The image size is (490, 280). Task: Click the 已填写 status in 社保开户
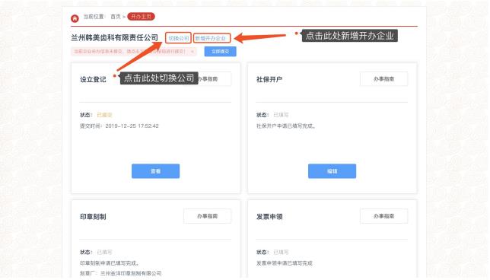pyautogui.click(x=281, y=115)
